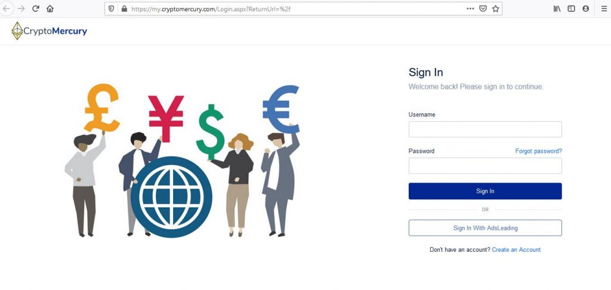Bookmark this page with the star icon

[x=495, y=8]
